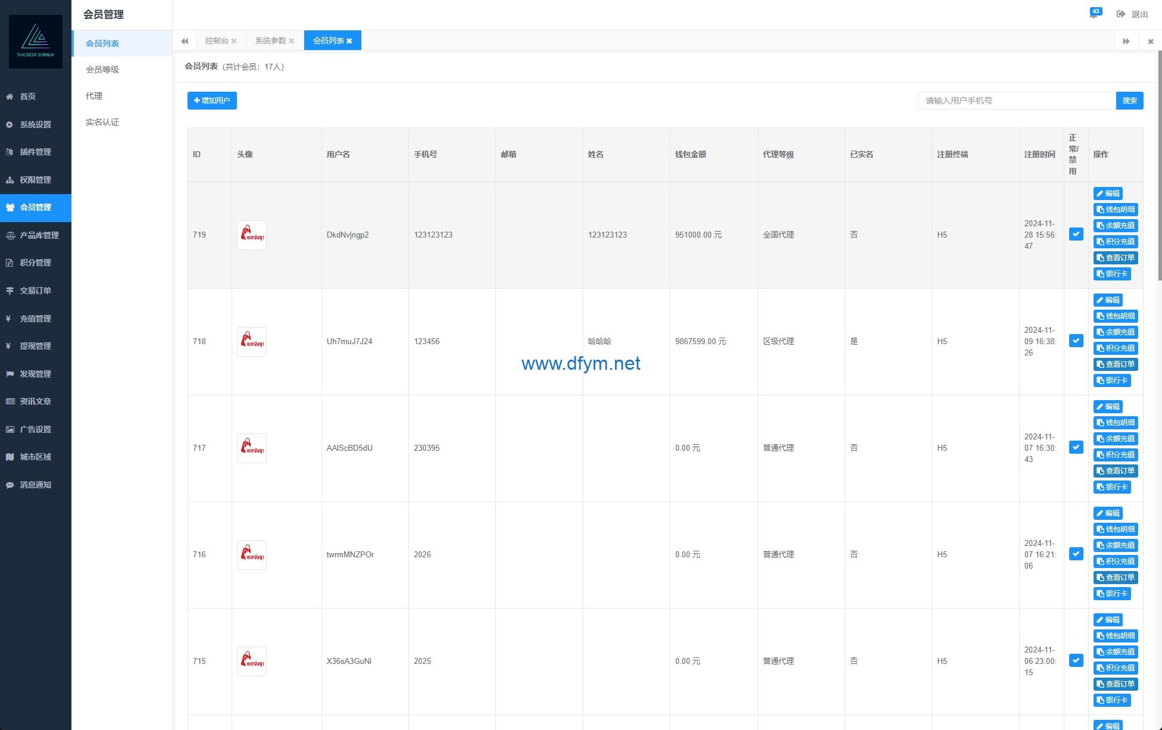This screenshot has height=730, width=1162.
Task: Click phone number 230395
Action: point(427,448)
